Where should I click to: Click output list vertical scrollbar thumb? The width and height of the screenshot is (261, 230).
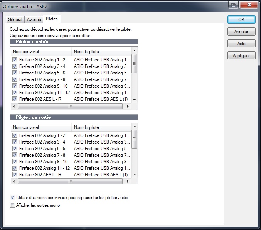pos(135,139)
